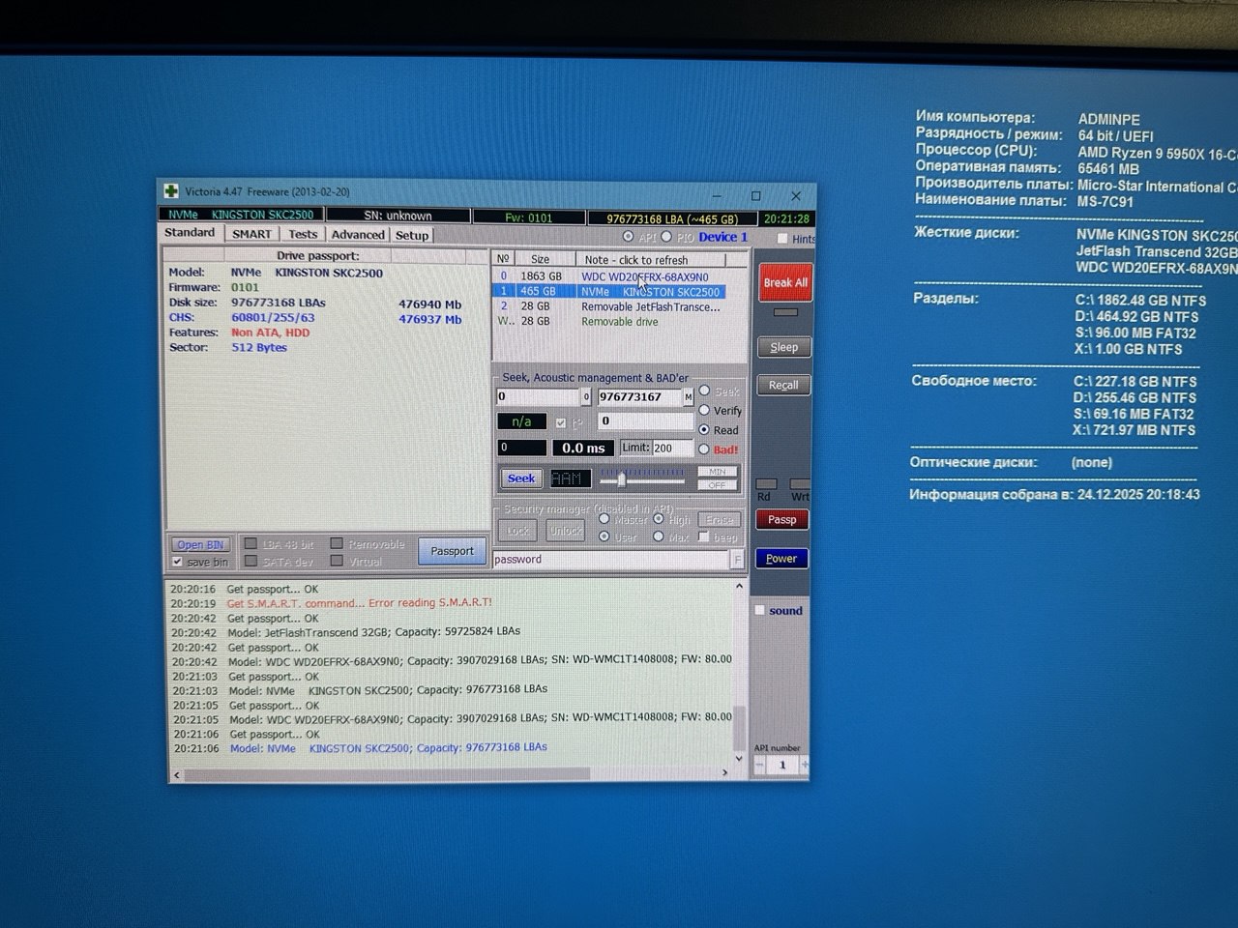Image resolution: width=1238 pixels, height=928 pixels.
Task: Click the small F button beside password field
Action: (x=737, y=560)
